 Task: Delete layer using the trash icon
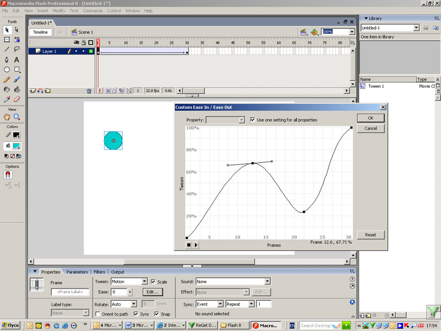[x=89, y=90]
